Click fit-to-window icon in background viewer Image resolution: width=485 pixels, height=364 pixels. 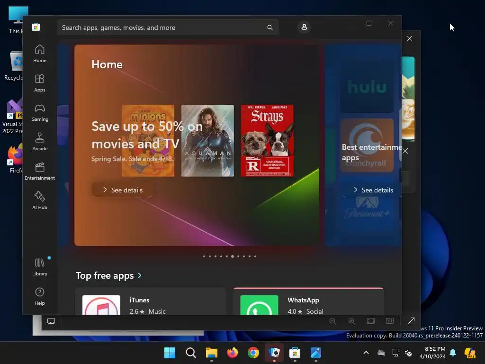click(371, 321)
